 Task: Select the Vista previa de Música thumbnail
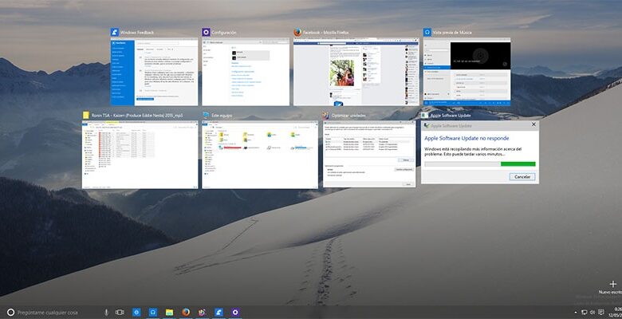tap(467, 72)
